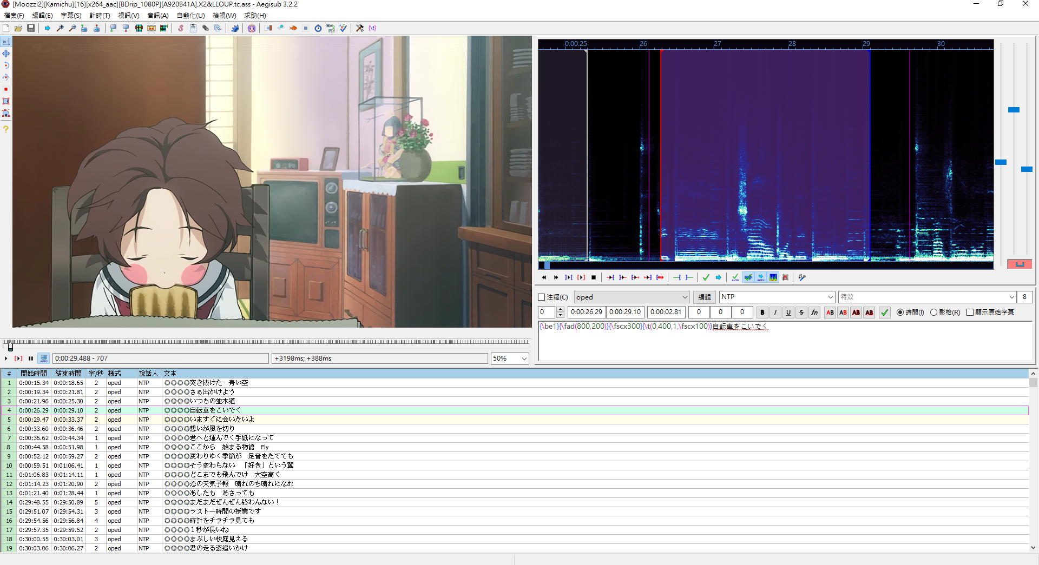Toggle link zoom and volume sliders button

coord(1020,264)
